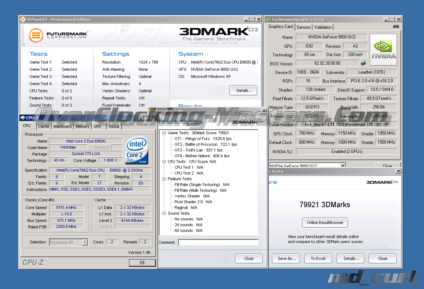Screen dimensions: 424x289
Task: Select GT3 - Troll's Lair result row
Action: (199, 150)
